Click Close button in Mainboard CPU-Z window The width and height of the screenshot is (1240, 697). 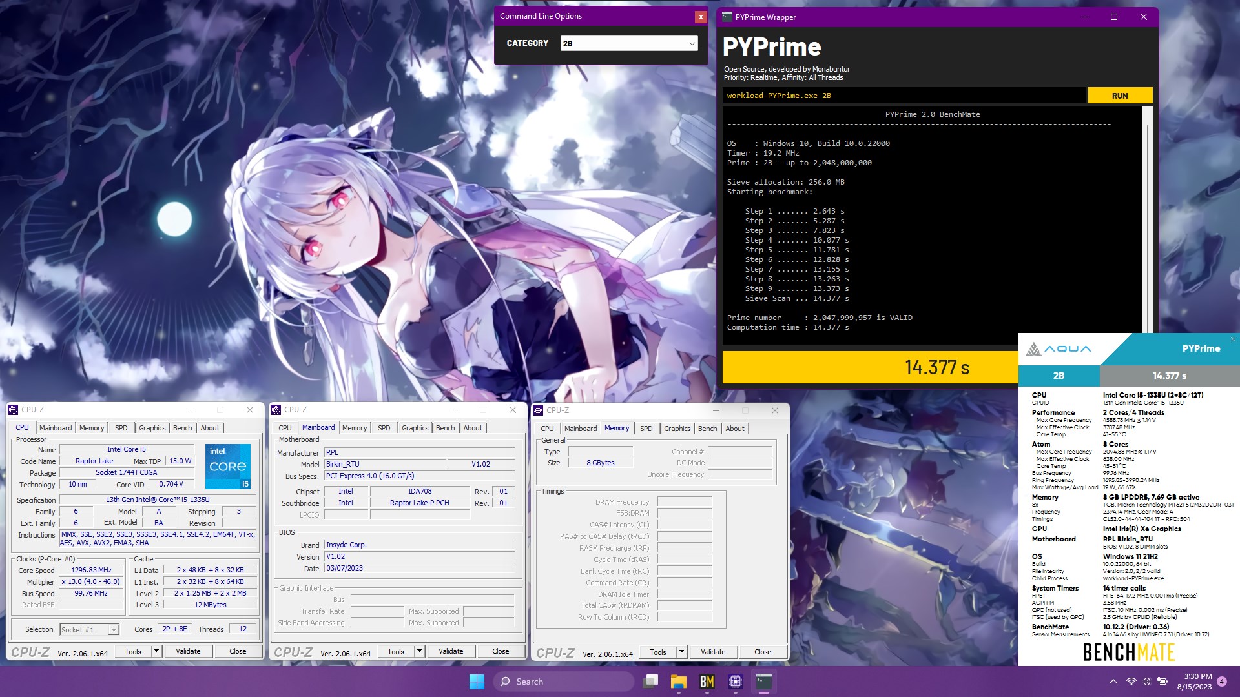pos(501,651)
